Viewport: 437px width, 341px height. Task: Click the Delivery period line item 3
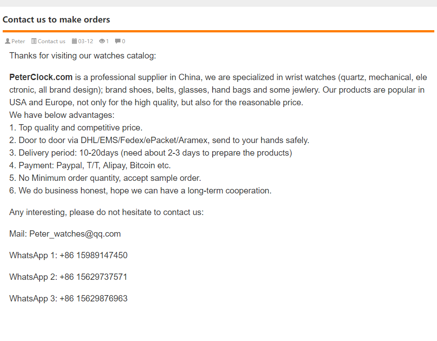coord(151,153)
